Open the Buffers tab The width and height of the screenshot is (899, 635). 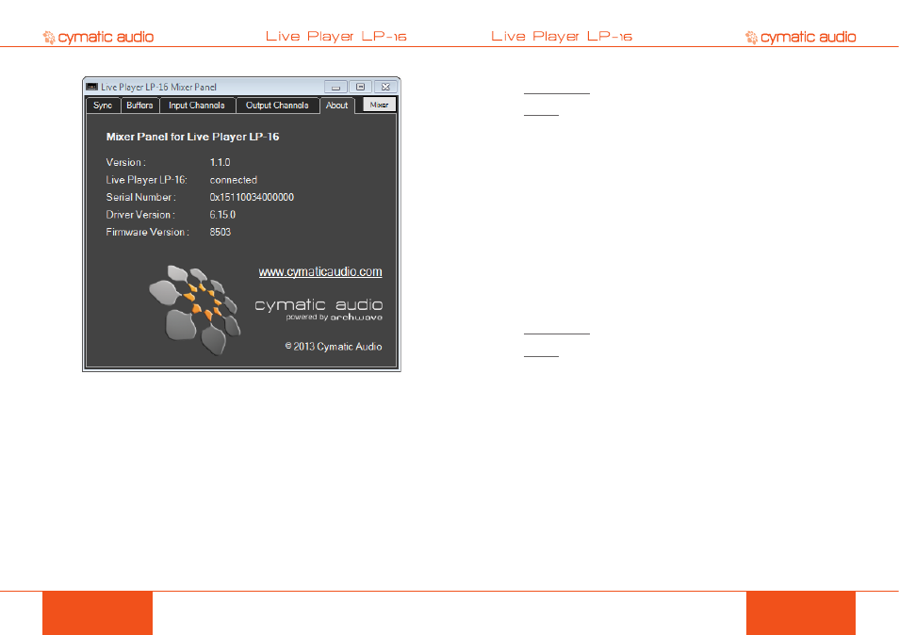click(139, 106)
